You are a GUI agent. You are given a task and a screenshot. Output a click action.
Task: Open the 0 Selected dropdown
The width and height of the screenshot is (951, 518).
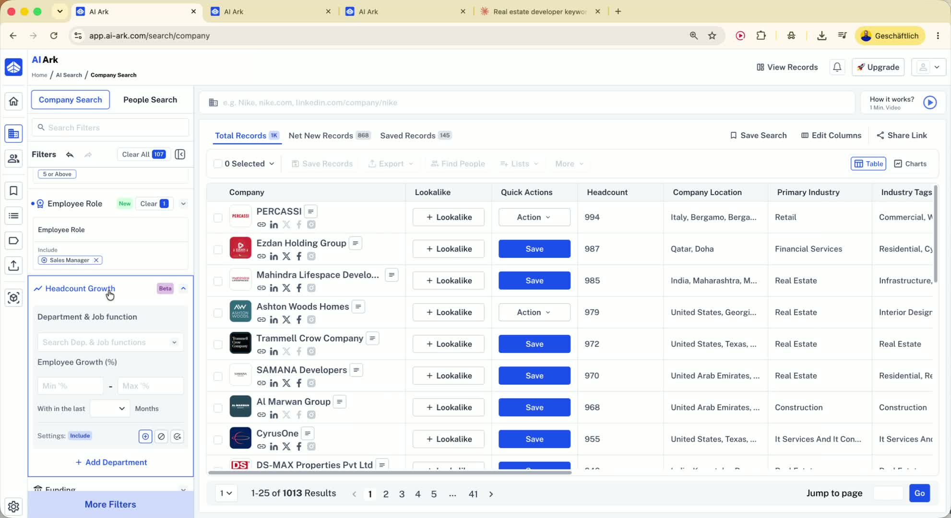click(x=250, y=164)
